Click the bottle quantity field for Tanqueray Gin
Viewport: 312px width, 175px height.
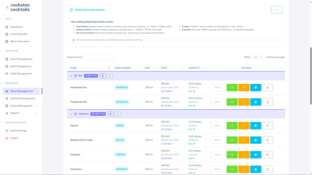pyautogui.click(x=218, y=102)
